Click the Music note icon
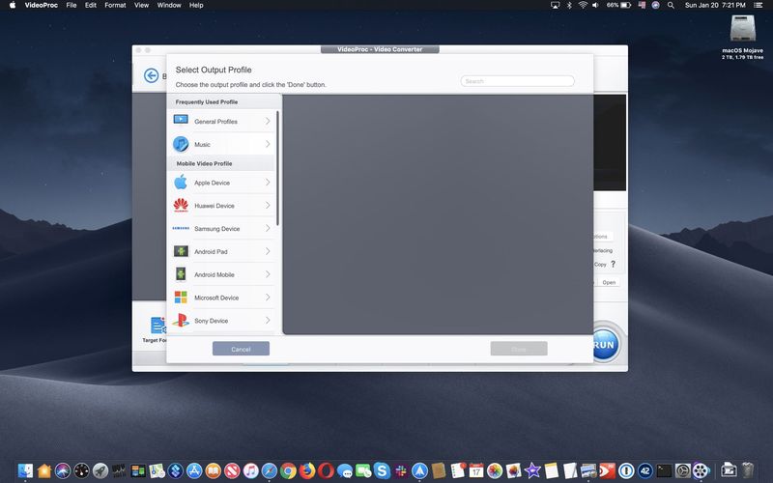773x483 pixels. (181, 144)
